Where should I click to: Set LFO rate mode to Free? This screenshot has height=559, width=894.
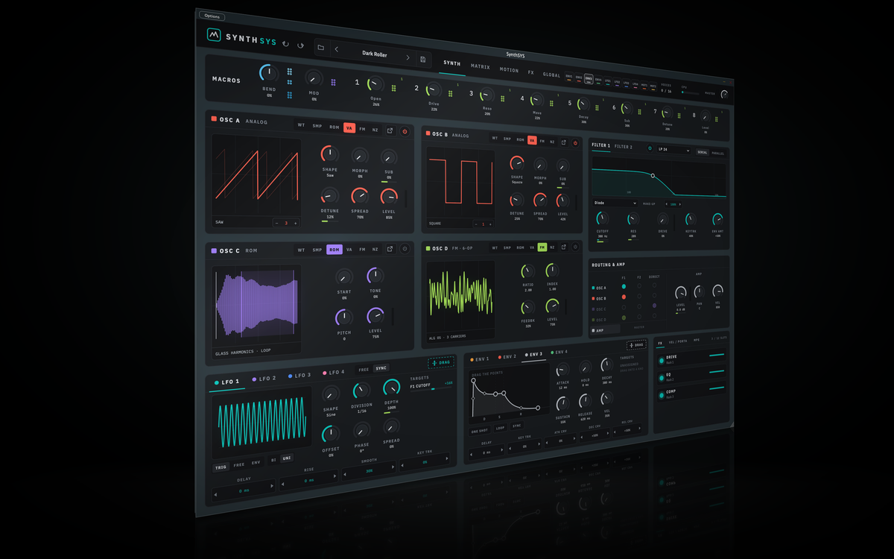tap(364, 370)
